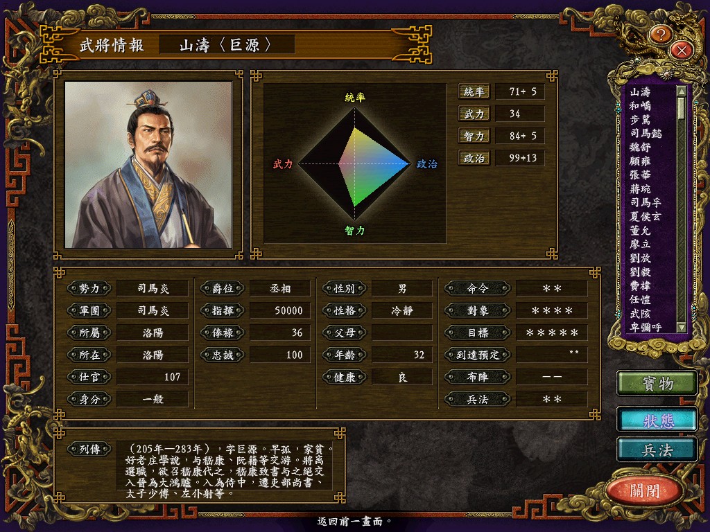The width and height of the screenshot is (710, 532).
Task: Open the 寶物 treasure panel
Action: [x=657, y=384]
